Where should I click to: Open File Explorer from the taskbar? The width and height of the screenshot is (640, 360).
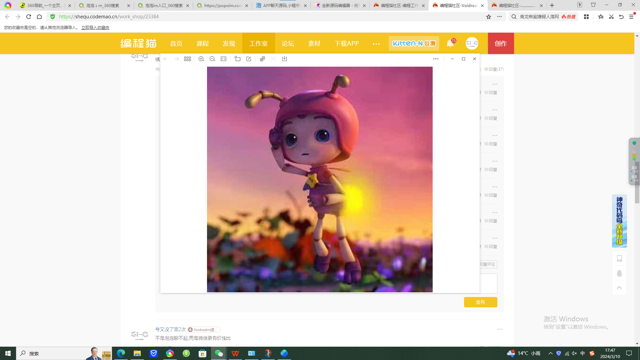pos(137,353)
